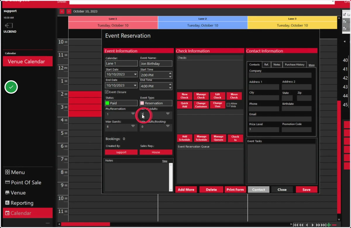351x228 pixels.
Task: Select Venue Calendar in sidebar
Action: (x=28, y=61)
